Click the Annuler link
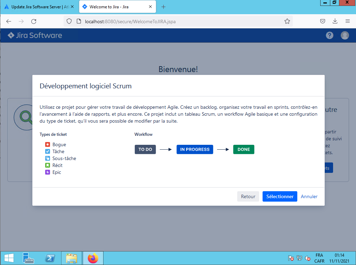 coord(309,196)
